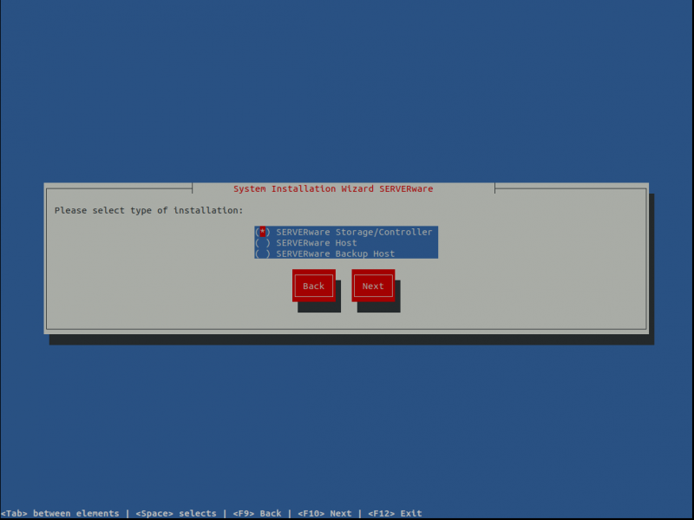Click the Tab between elements status hint
The width and height of the screenshot is (694, 520).
61,513
